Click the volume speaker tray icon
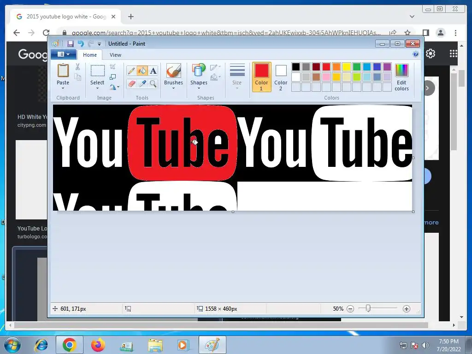 (x=425, y=345)
